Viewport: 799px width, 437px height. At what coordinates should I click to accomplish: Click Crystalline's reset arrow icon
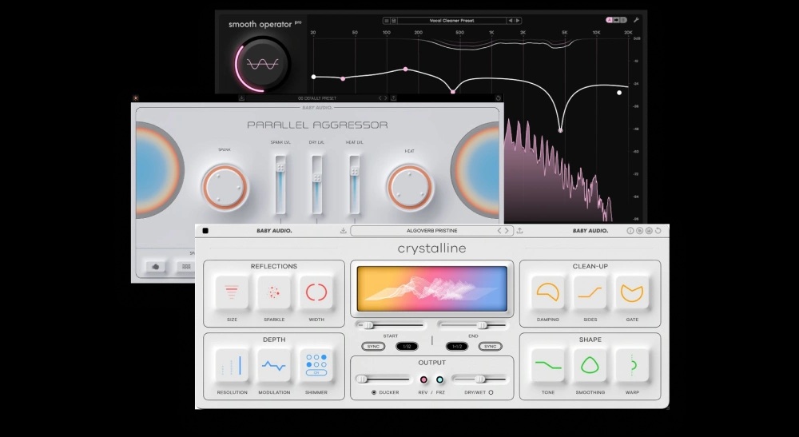pos(658,231)
